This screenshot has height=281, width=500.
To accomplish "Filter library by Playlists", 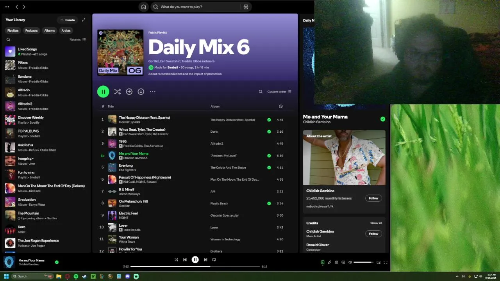I will click(13, 30).
